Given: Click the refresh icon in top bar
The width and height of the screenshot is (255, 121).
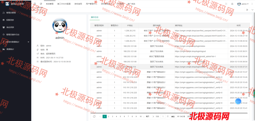Looking at the screenshot, I should click(x=41, y=4).
